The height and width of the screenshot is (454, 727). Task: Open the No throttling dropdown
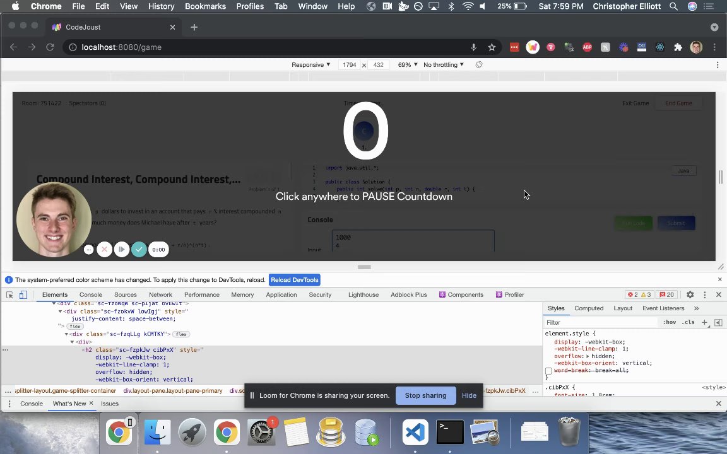coord(443,65)
